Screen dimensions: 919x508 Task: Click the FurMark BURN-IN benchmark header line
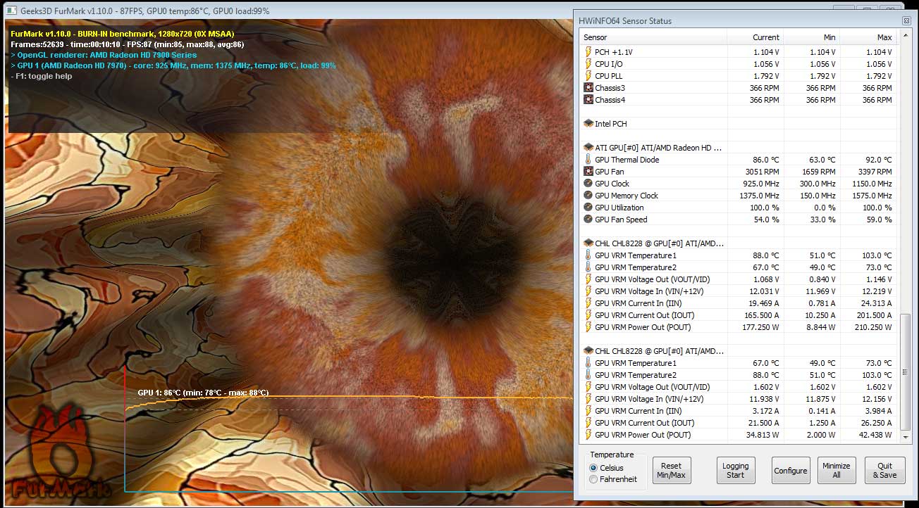coord(123,34)
